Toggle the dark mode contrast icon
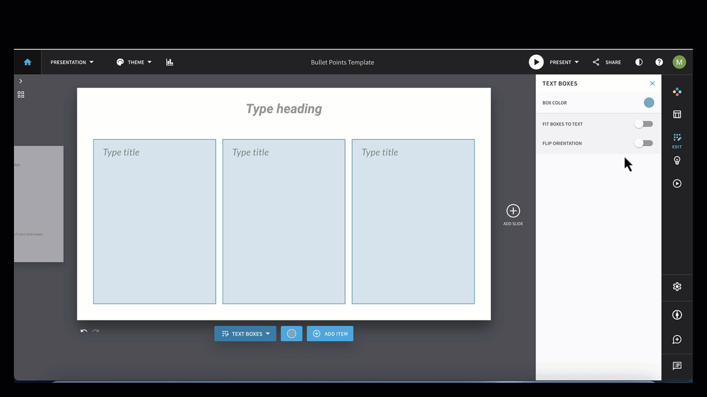The width and height of the screenshot is (707, 397). click(x=639, y=62)
